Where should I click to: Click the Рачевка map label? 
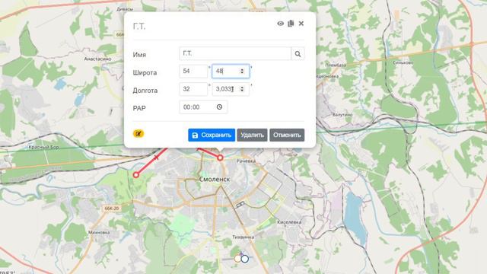246,161
